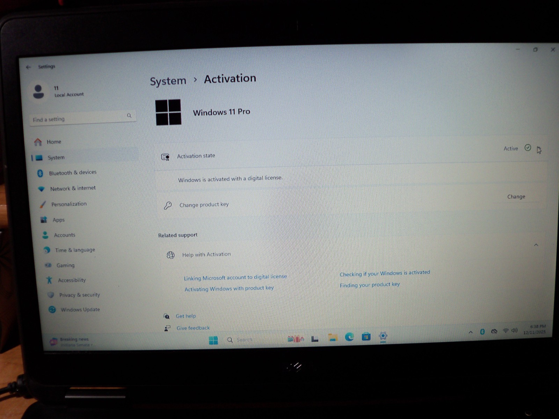
Task: Go to Personalization settings
Action: click(69, 204)
